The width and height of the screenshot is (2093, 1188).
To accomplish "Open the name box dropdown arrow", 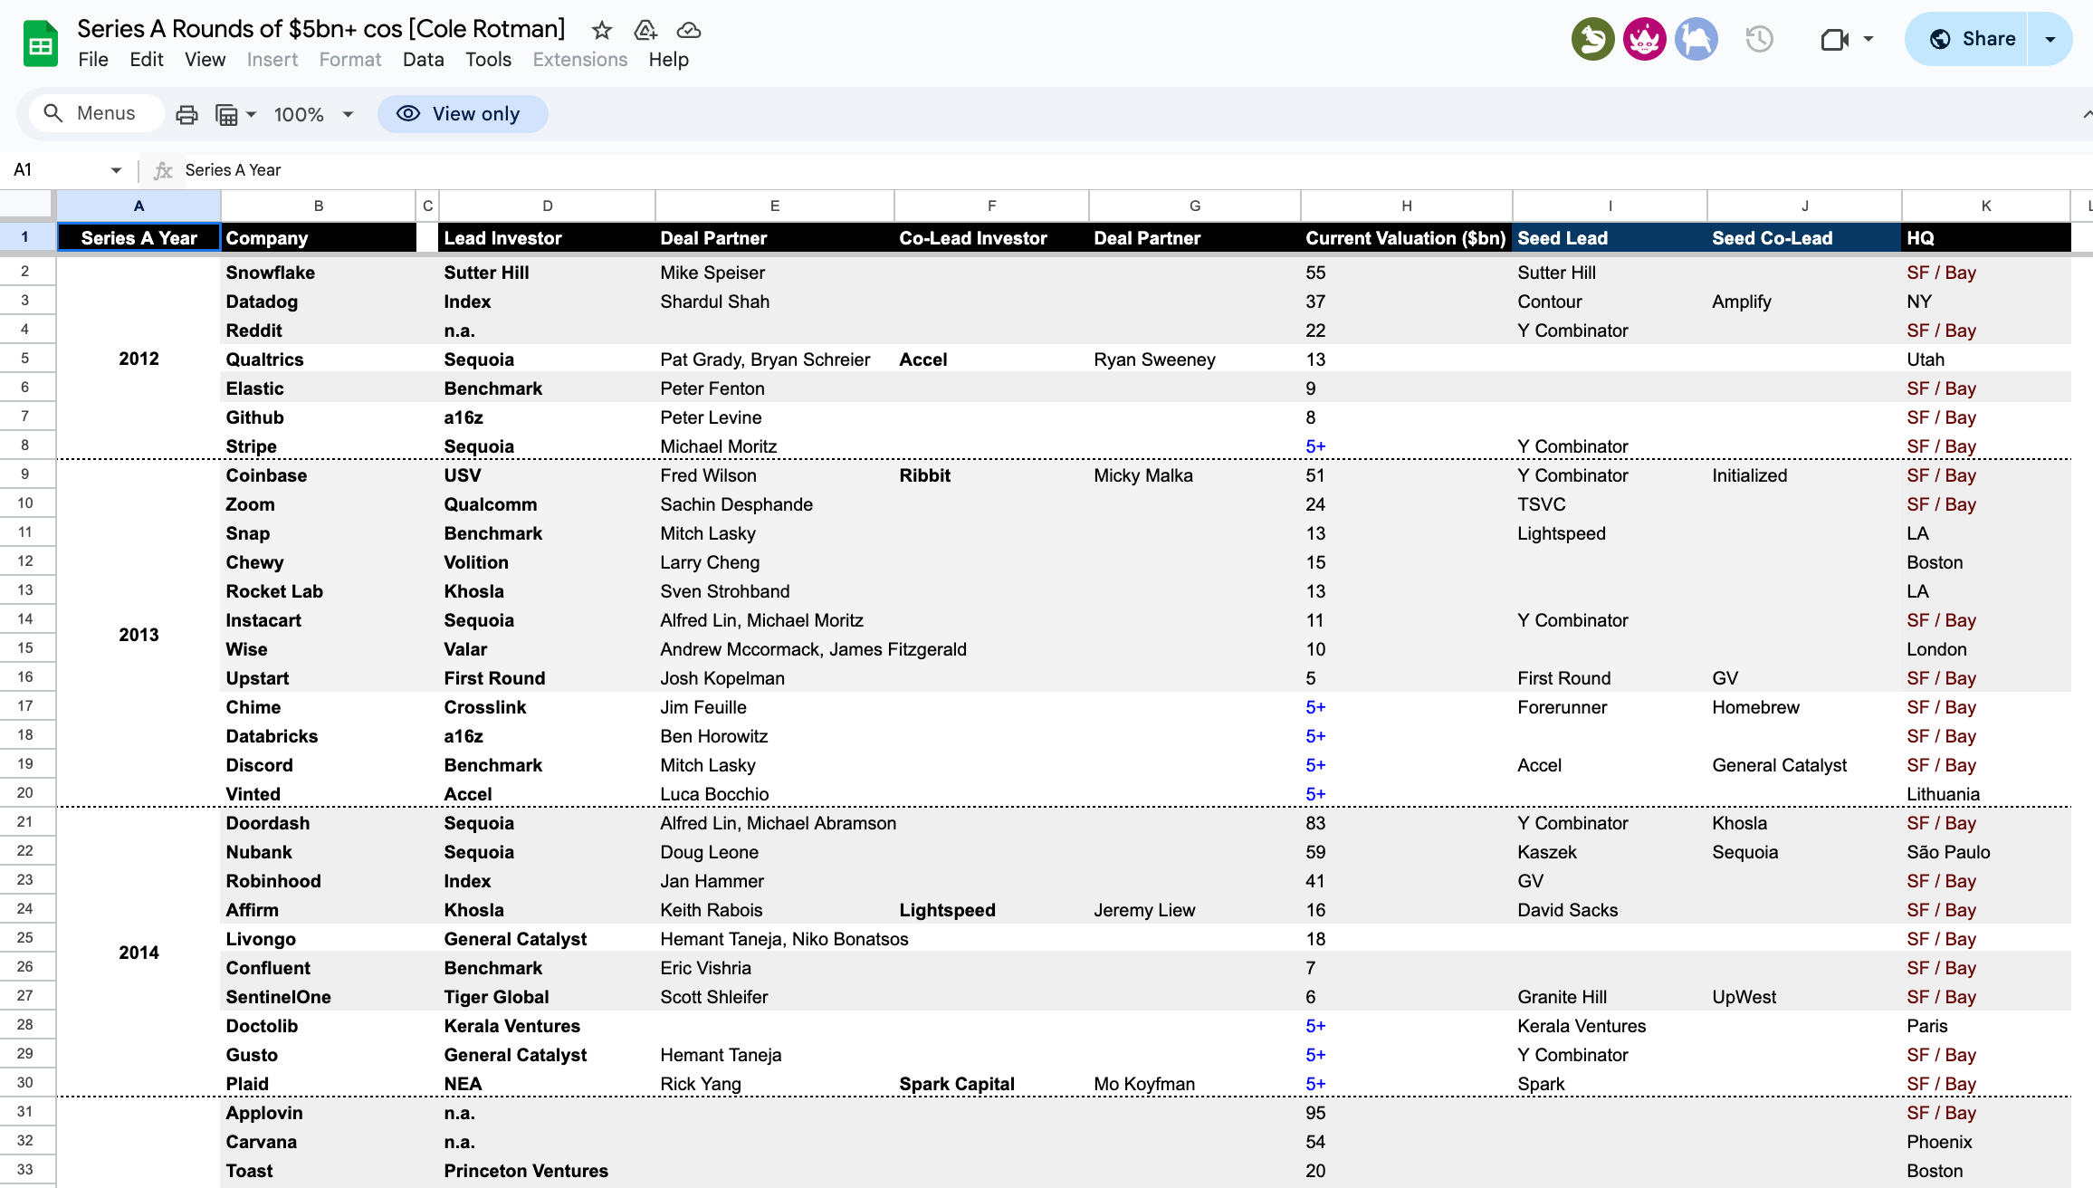I will tap(116, 170).
